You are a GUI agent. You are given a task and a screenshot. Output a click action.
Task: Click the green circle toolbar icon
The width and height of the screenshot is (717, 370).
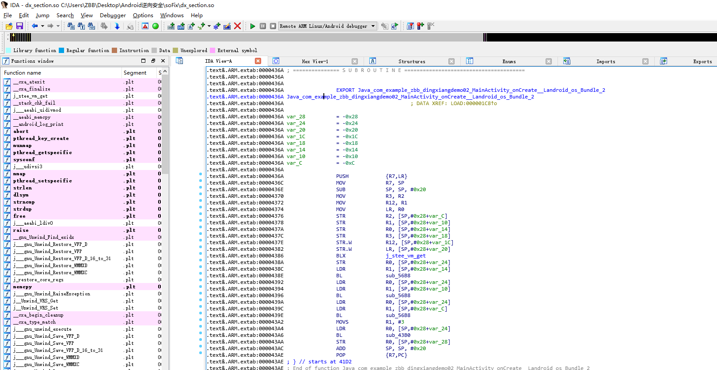[156, 26]
